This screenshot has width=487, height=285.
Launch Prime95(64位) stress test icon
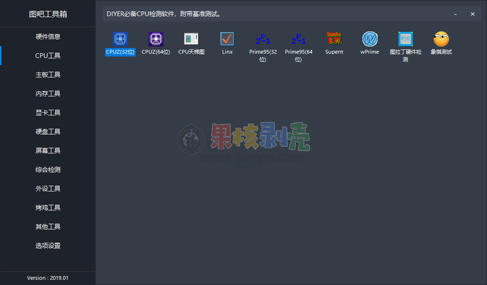tap(299, 39)
